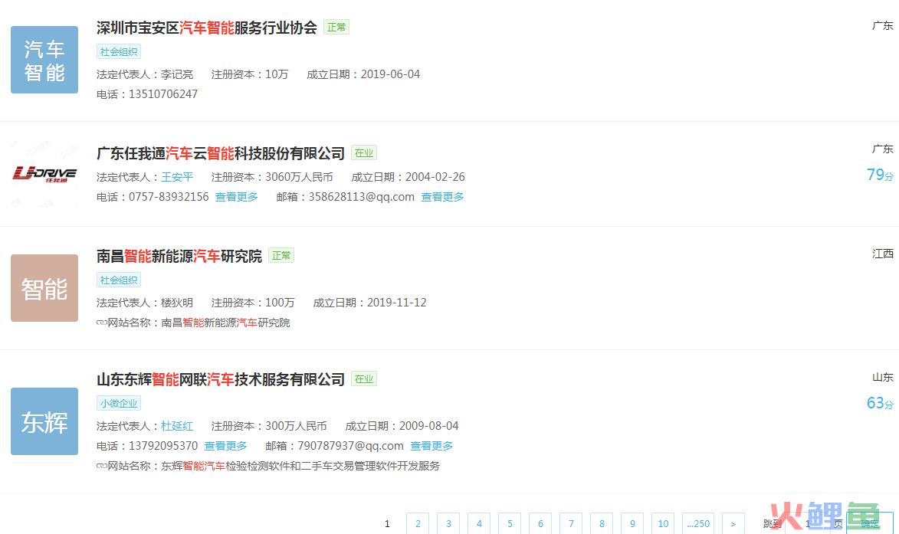Click the next page arrow

tap(733, 524)
